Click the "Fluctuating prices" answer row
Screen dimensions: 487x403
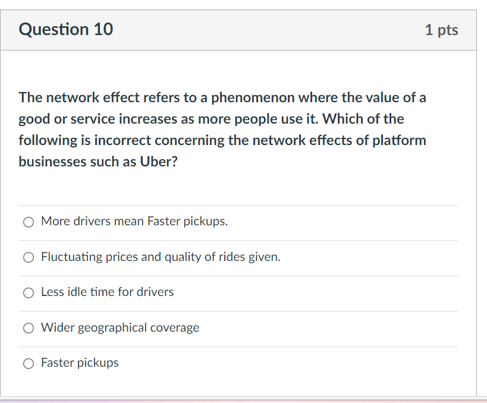159,256
